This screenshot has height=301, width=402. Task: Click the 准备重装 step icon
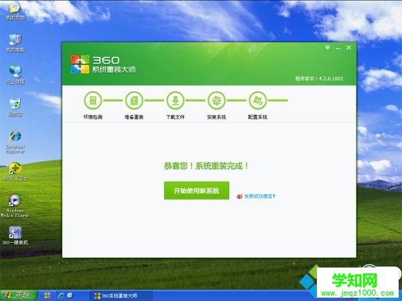pyautogui.click(x=134, y=100)
